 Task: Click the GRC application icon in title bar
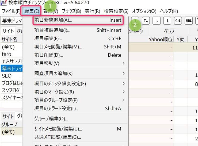pyautogui.click(x=4, y=2)
